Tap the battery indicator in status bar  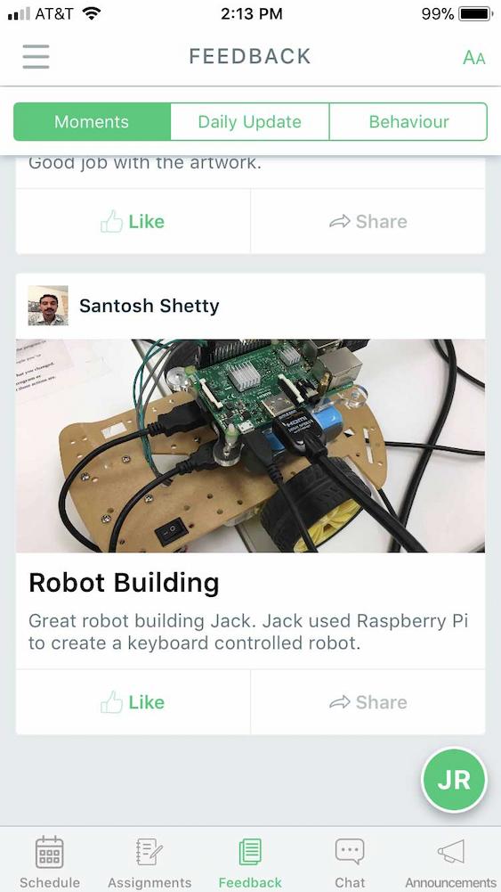pyautogui.click(x=476, y=13)
